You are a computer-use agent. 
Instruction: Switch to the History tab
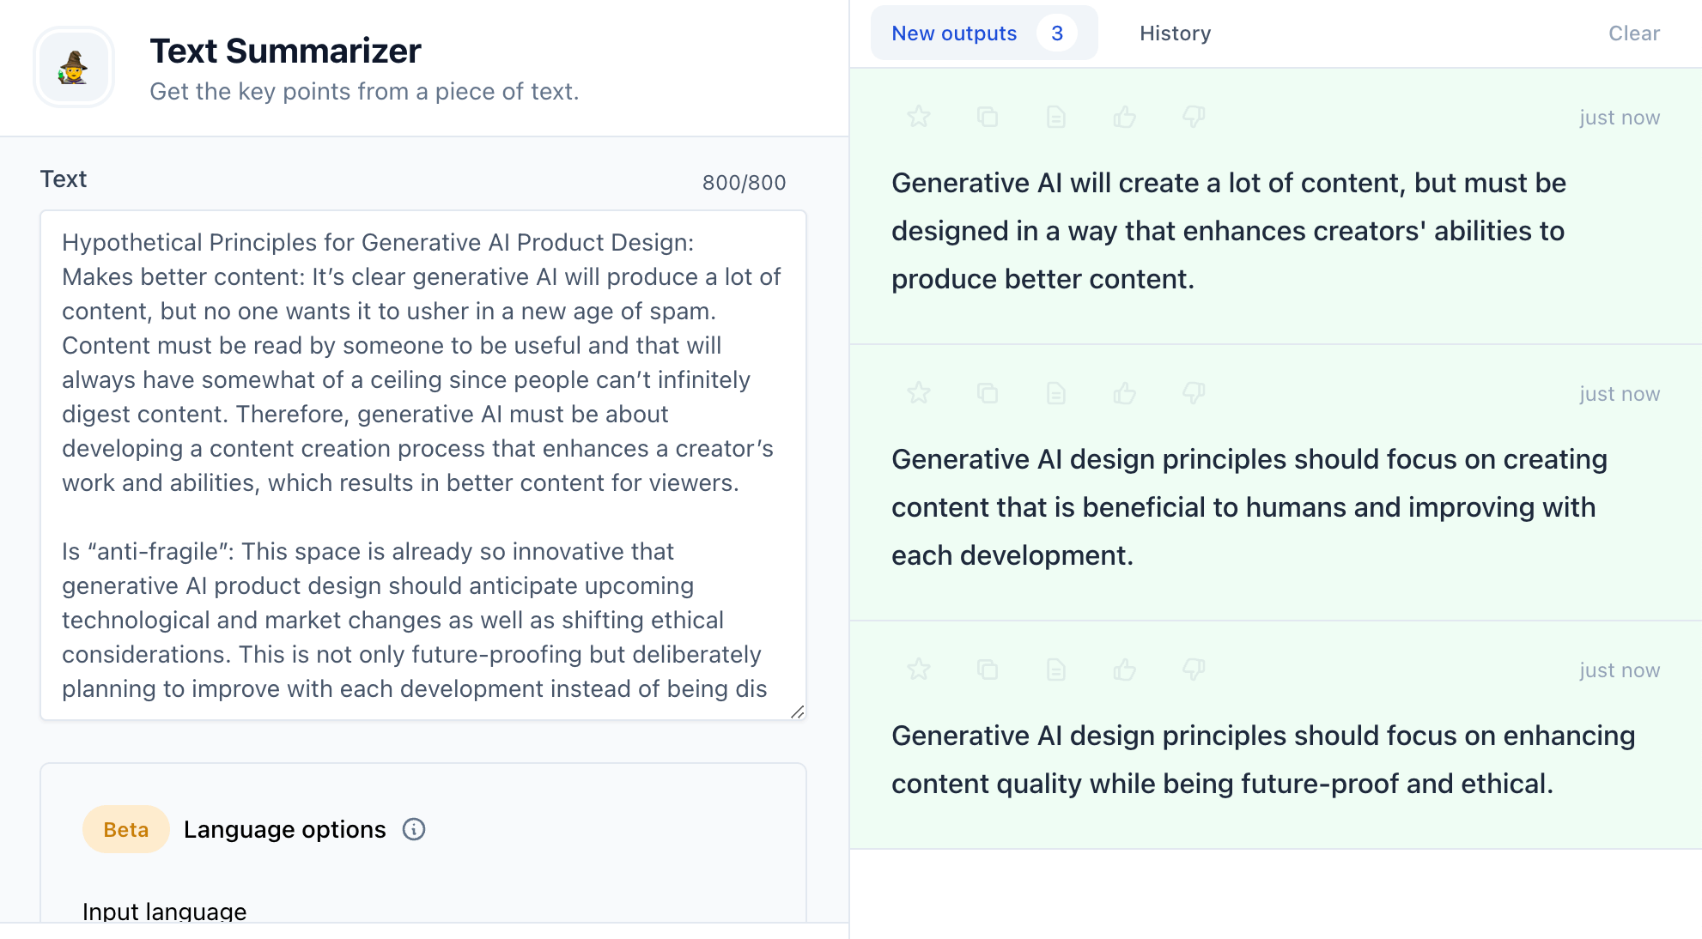[x=1174, y=33]
